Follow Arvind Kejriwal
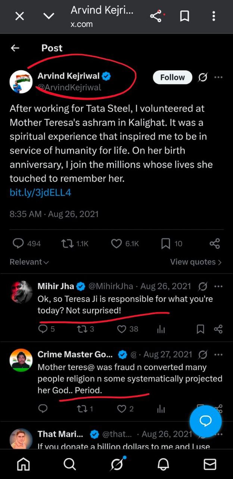The width and height of the screenshot is (233, 479). click(x=172, y=77)
